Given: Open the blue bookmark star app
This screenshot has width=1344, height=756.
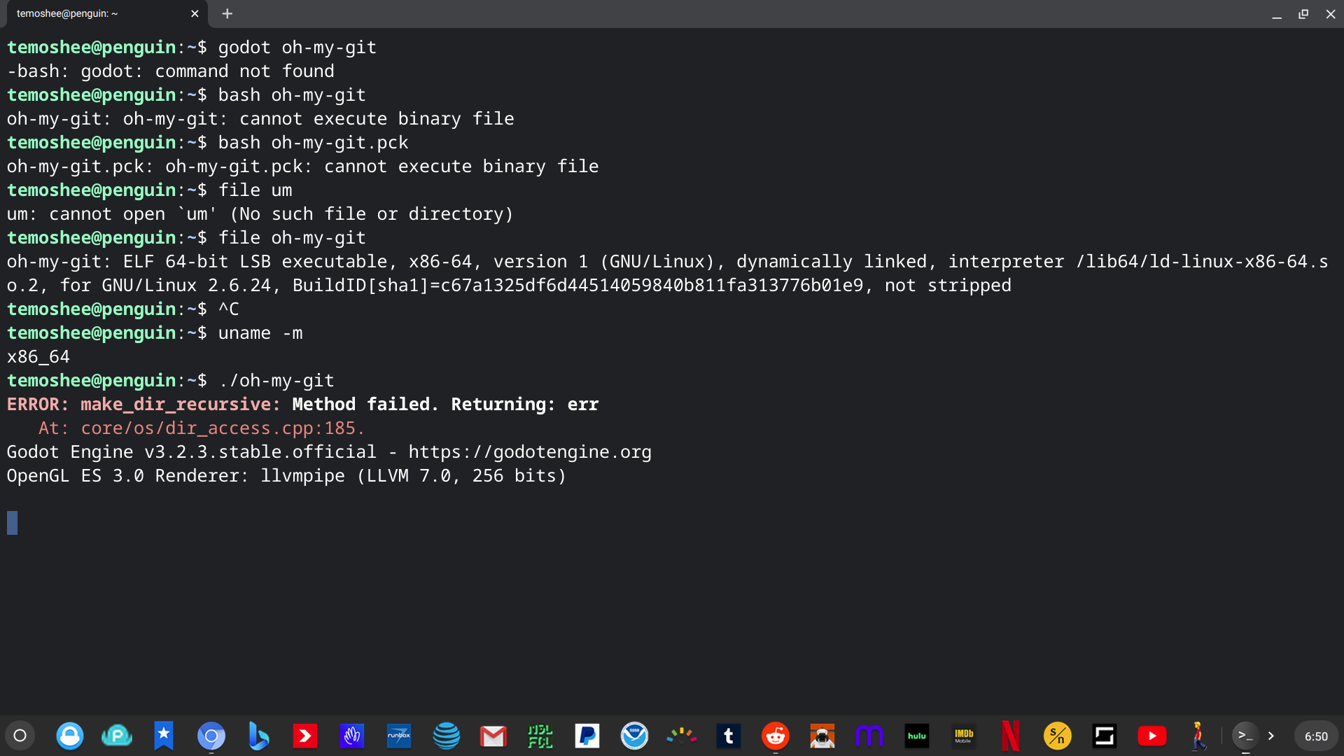Looking at the screenshot, I should pyautogui.click(x=164, y=736).
